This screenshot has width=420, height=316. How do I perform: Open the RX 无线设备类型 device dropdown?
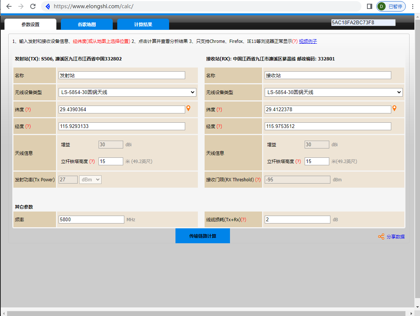point(333,92)
